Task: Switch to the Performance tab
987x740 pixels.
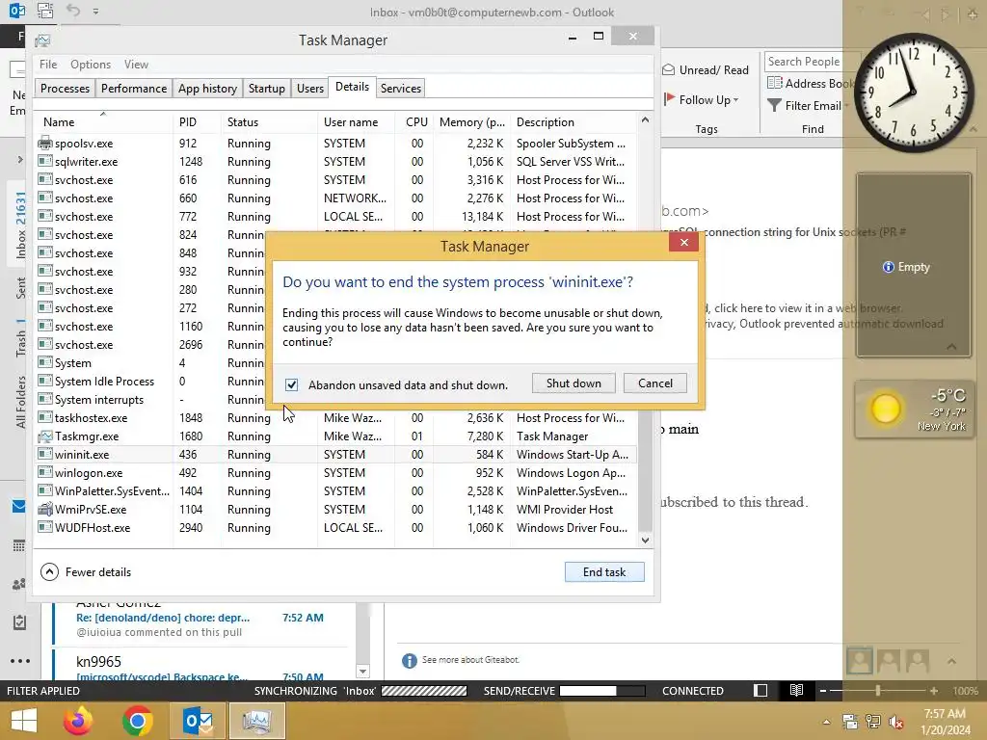Action: coord(134,88)
